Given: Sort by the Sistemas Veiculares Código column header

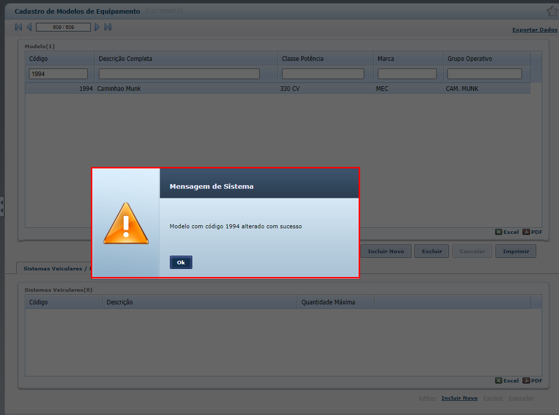Looking at the screenshot, I should point(64,302).
